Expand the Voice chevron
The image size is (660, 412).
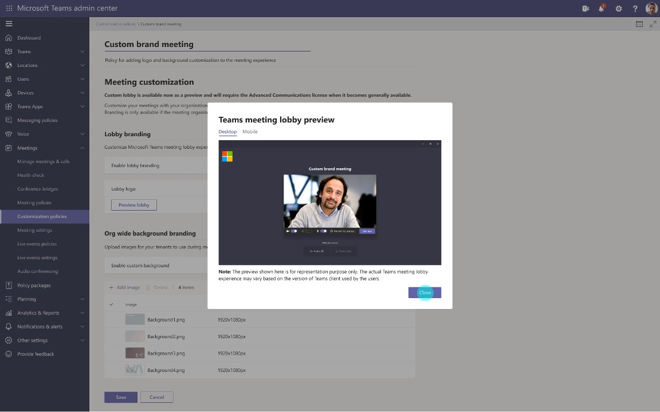pos(82,134)
